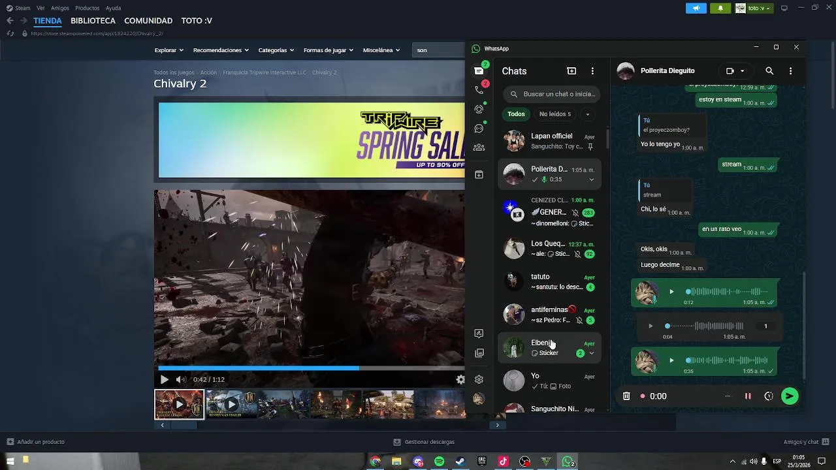Play the 0:04 voice message
836x470 pixels.
pyautogui.click(x=651, y=326)
